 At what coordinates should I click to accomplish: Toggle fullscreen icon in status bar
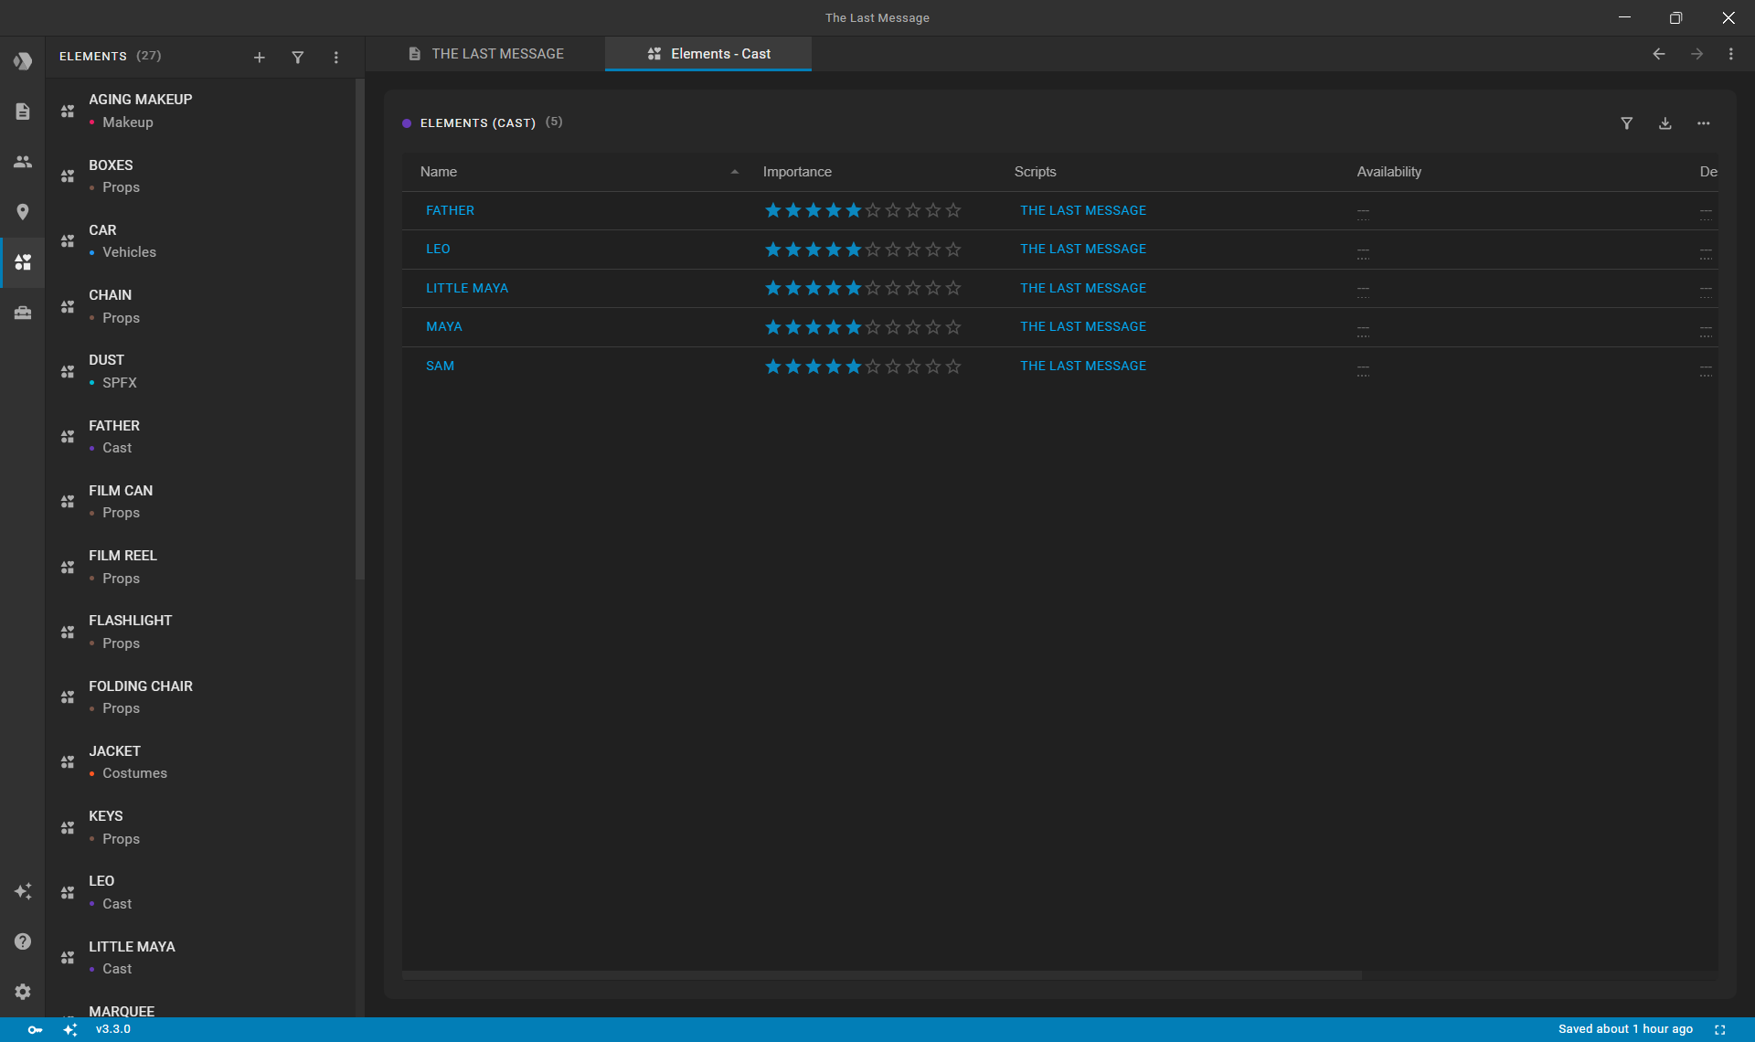click(1720, 1030)
